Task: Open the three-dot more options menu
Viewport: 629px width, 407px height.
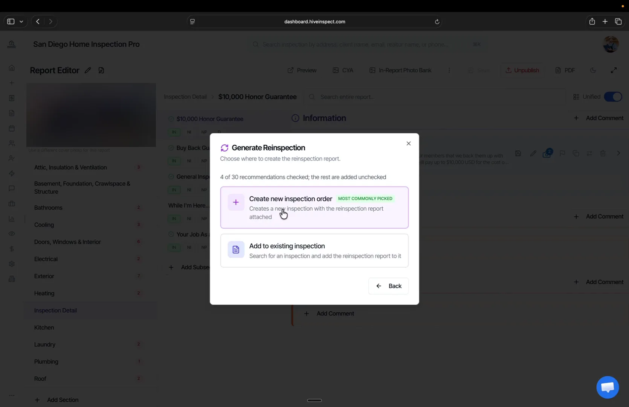Action: [x=449, y=70]
